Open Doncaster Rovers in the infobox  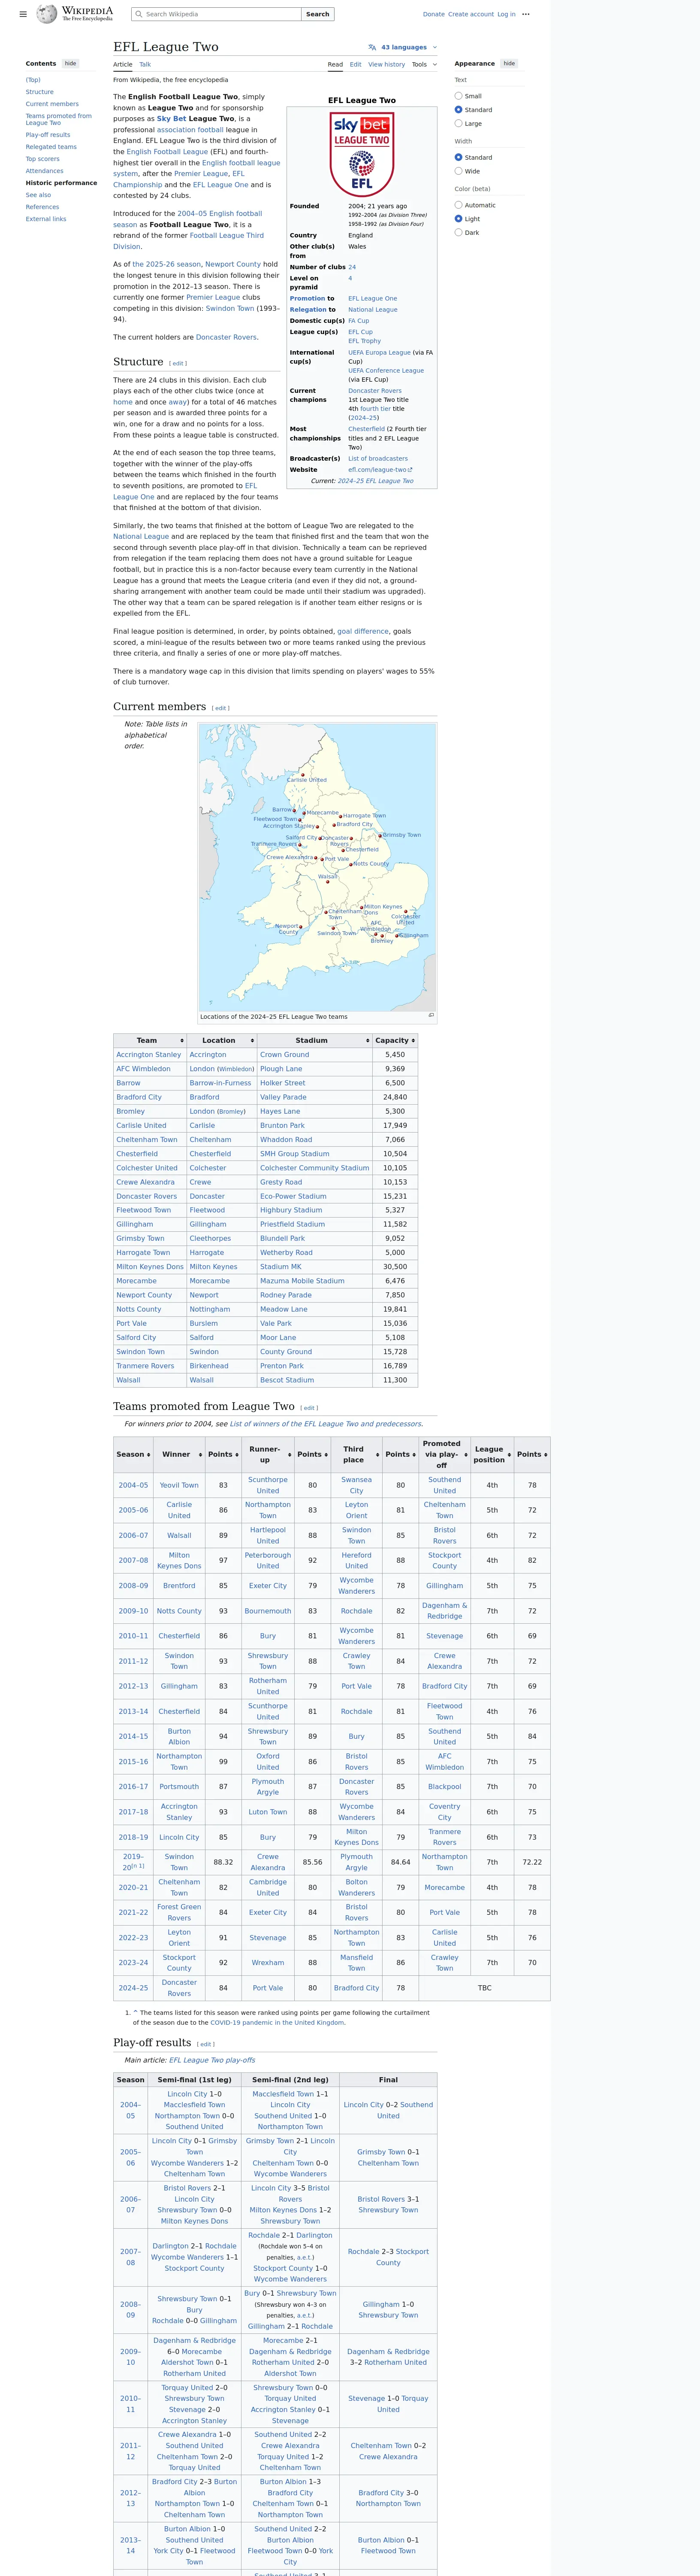[x=374, y=391]
